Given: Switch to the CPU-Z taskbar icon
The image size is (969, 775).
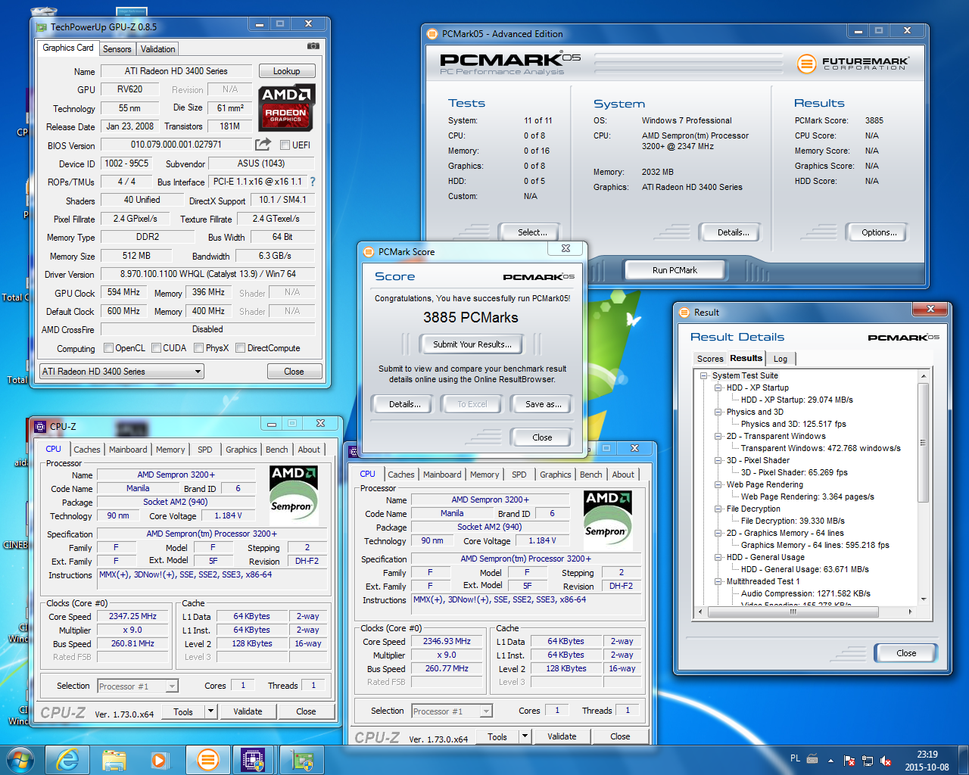Looking at the screenshot, I should click(254, 760).
